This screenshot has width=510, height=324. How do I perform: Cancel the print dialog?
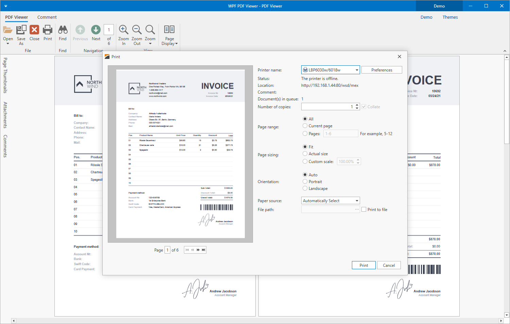[x=389, y=265]
